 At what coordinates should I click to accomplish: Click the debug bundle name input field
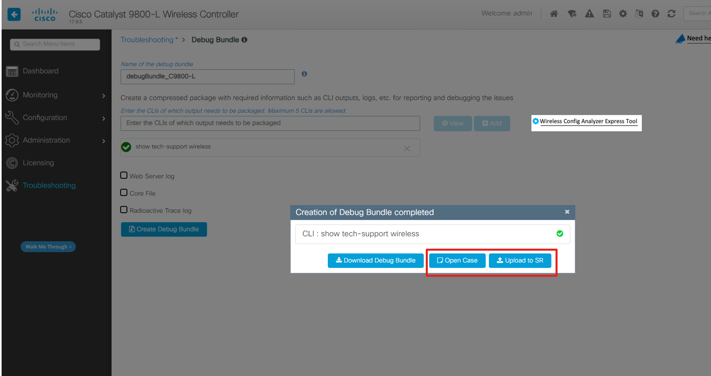tap(208, 77)
